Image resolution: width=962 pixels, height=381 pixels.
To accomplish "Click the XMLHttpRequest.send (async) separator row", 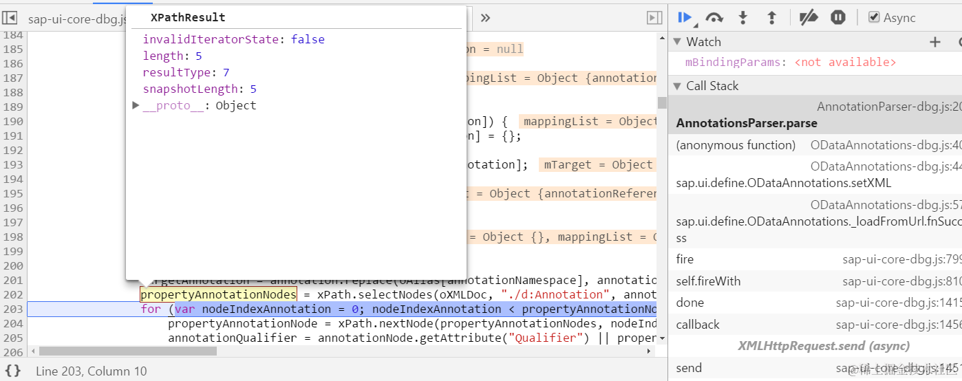I will (x=815, y=346).
